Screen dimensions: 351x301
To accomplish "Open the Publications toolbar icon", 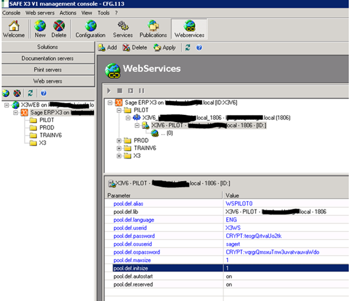I will tap(153, 26).
